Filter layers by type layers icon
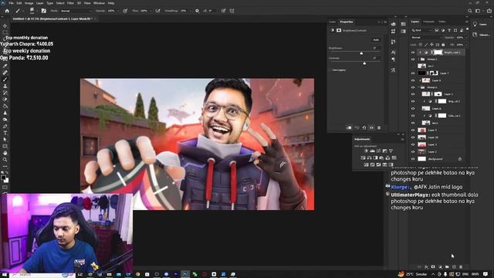The width and height of the screenshot is (494, 278). tap(449, 30)
